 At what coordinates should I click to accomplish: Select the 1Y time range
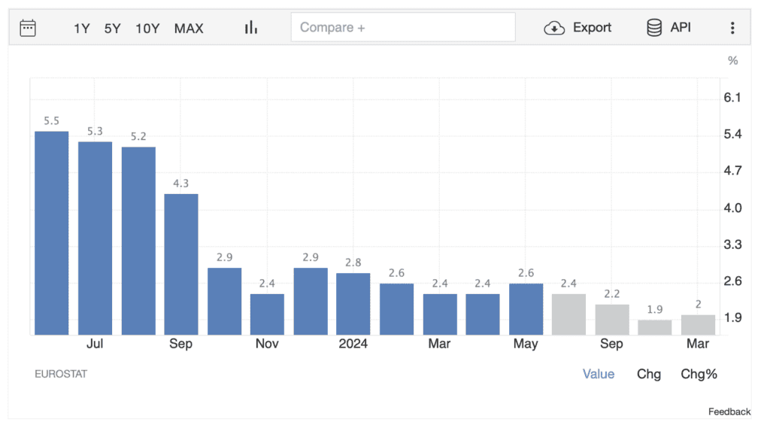tap(81, 29)
